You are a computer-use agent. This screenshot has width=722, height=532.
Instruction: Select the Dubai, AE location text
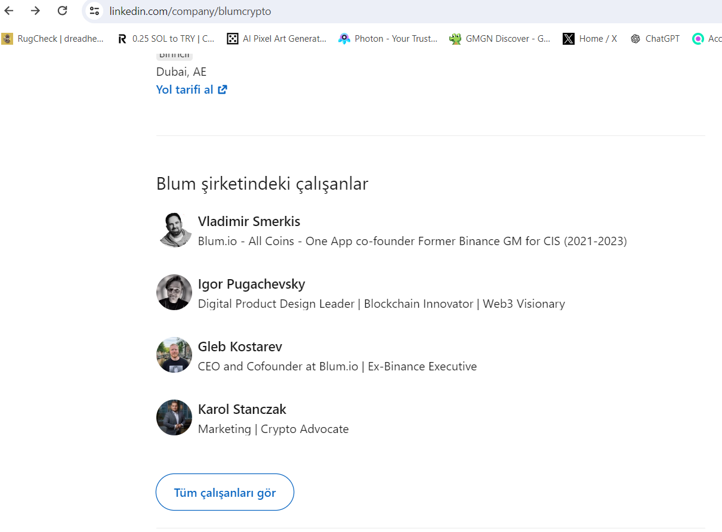point(181,72)
